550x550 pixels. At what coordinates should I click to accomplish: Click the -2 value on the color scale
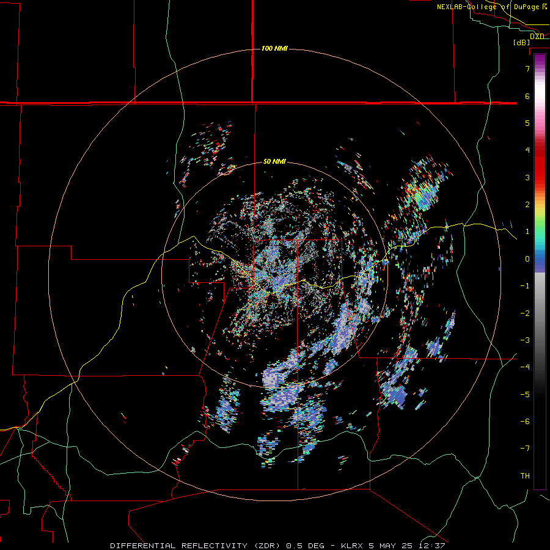point(525,313)
